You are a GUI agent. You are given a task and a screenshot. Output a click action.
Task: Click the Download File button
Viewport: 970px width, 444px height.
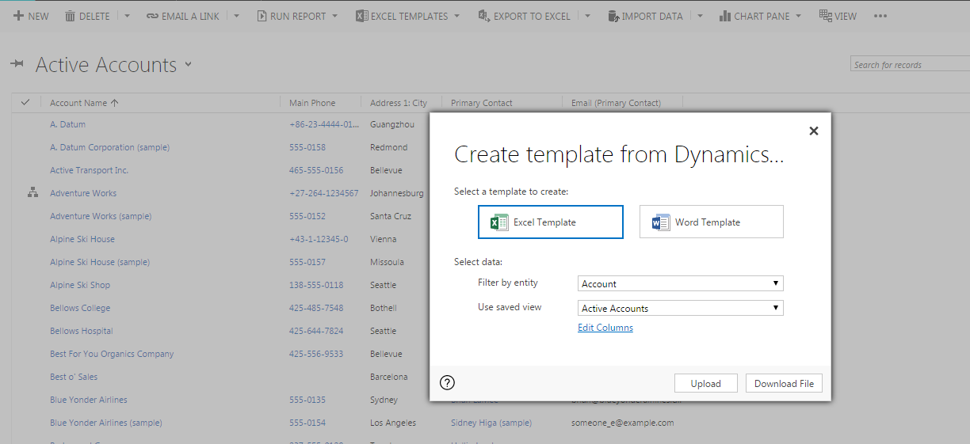(785, 383)
